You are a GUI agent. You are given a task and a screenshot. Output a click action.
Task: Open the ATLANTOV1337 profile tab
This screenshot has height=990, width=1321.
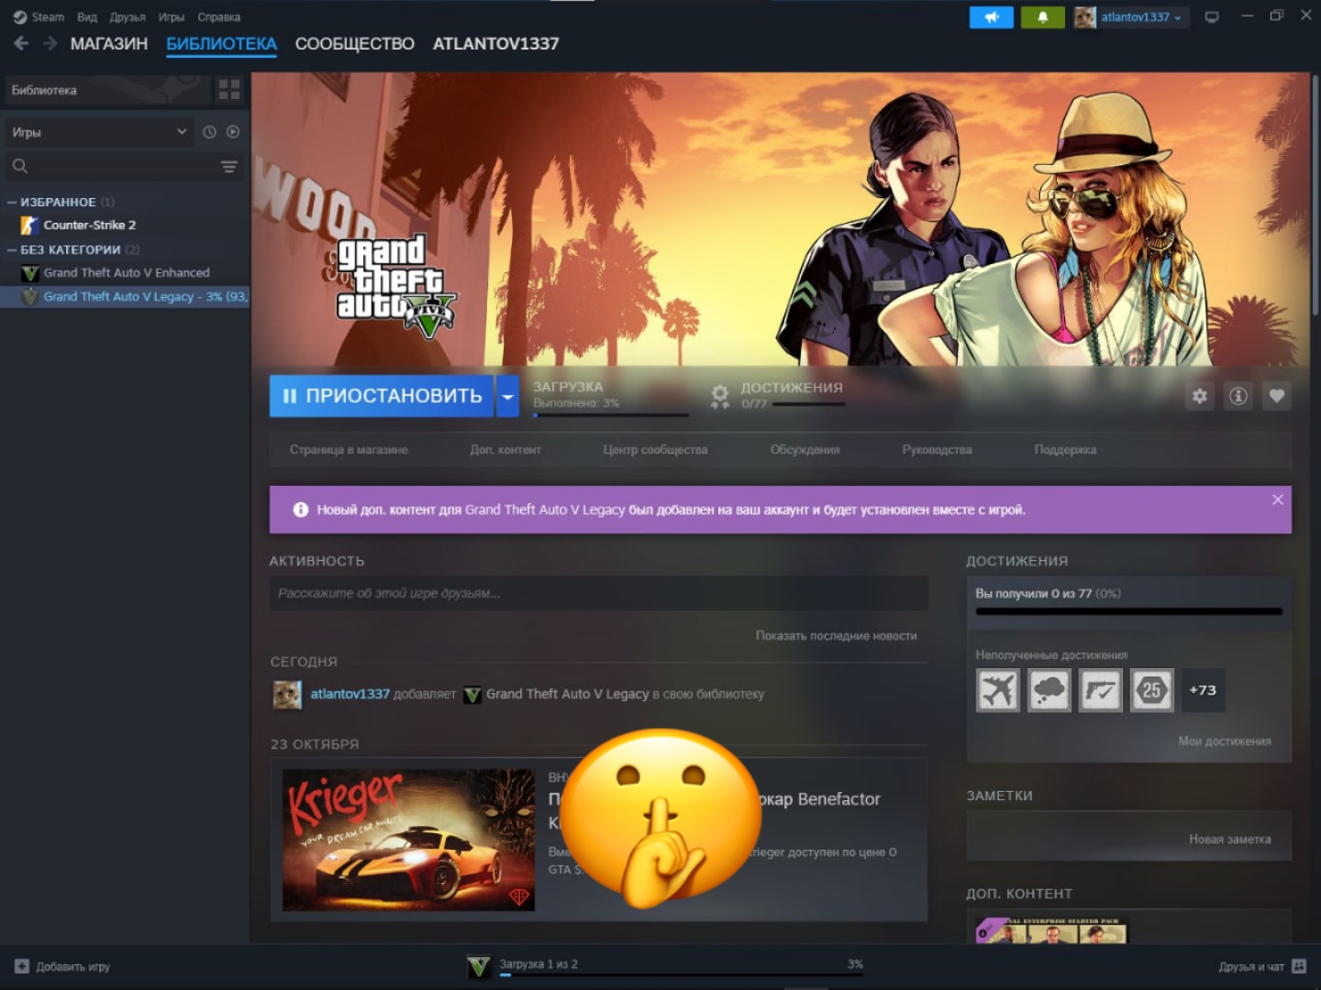pos(496,44)
